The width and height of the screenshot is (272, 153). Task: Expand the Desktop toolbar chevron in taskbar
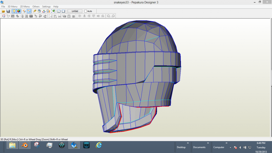pos(188,143)
